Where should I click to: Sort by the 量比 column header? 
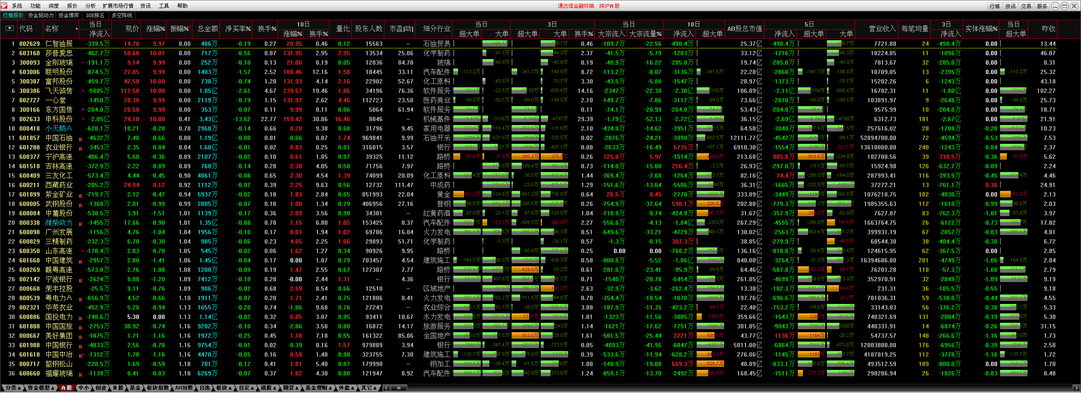[x=343, y=29]
